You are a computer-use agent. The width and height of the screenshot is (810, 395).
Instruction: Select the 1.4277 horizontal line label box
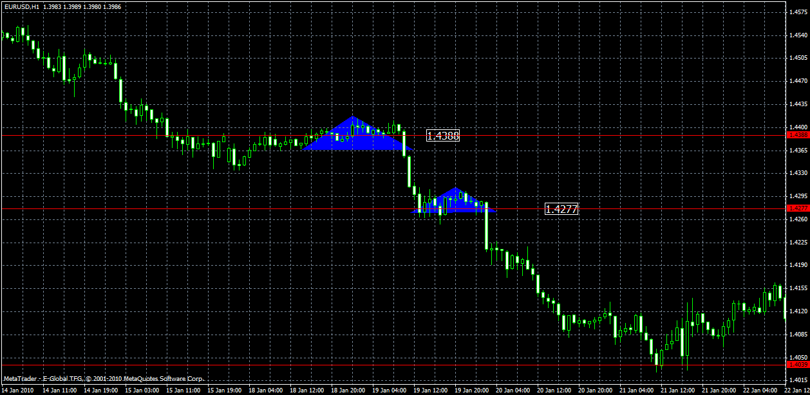click(x=561, y=208)
